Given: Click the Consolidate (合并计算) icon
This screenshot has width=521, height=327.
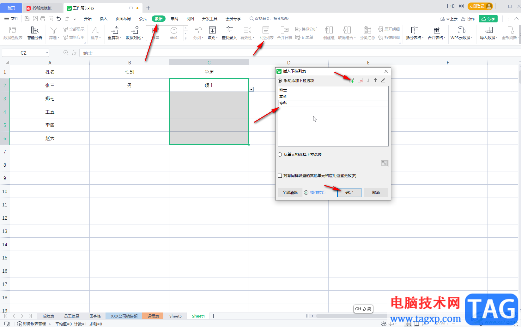Looking at the screenshot, I should [284, 30].
